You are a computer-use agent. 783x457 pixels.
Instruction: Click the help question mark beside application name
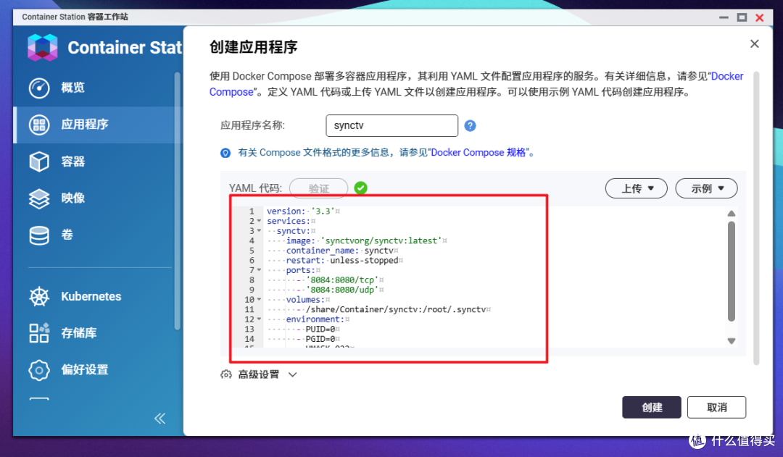tap(470, 125)
